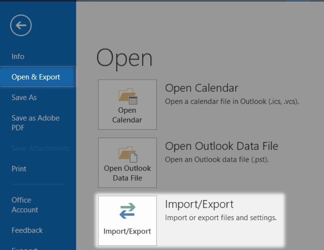The image size is (324, 250).
Task: Click the Import/Export button label
Action: [127, 231]
